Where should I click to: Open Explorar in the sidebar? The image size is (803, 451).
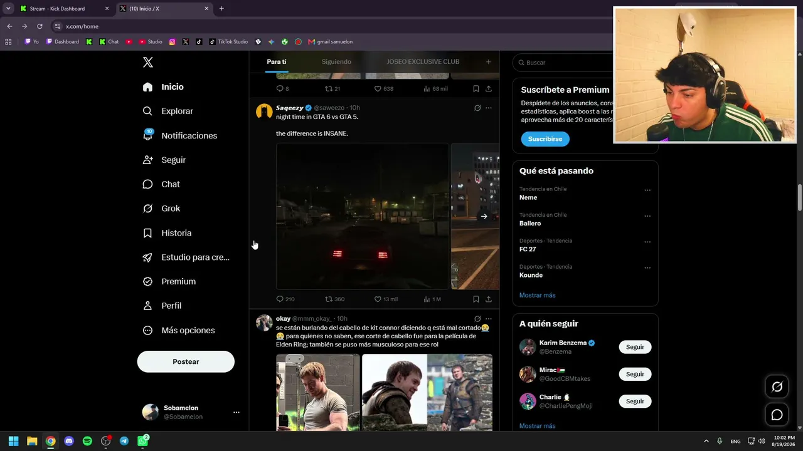[168, 111]
